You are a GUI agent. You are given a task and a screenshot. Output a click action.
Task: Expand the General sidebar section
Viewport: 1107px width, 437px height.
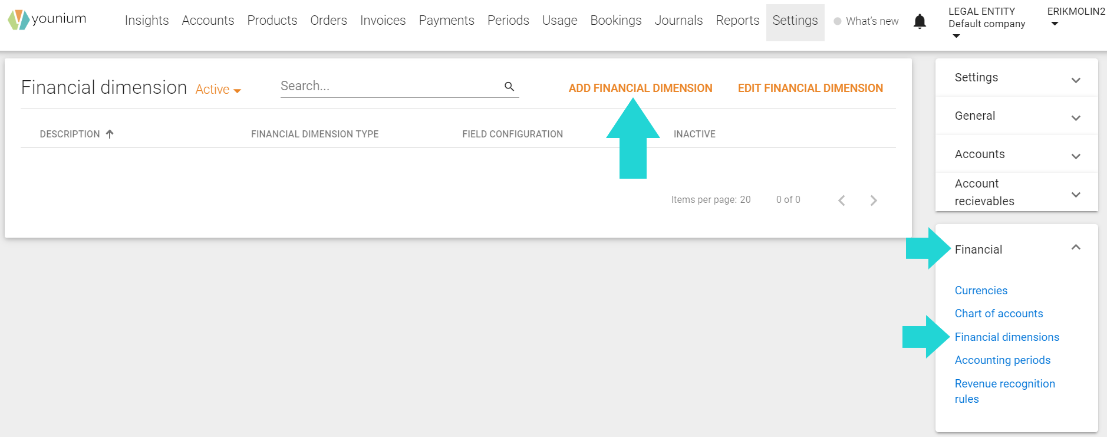(1016, 116)
